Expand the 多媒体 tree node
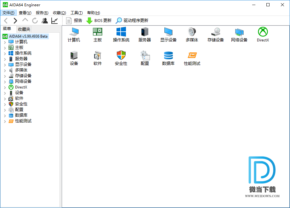 click(x=5, y=71)
